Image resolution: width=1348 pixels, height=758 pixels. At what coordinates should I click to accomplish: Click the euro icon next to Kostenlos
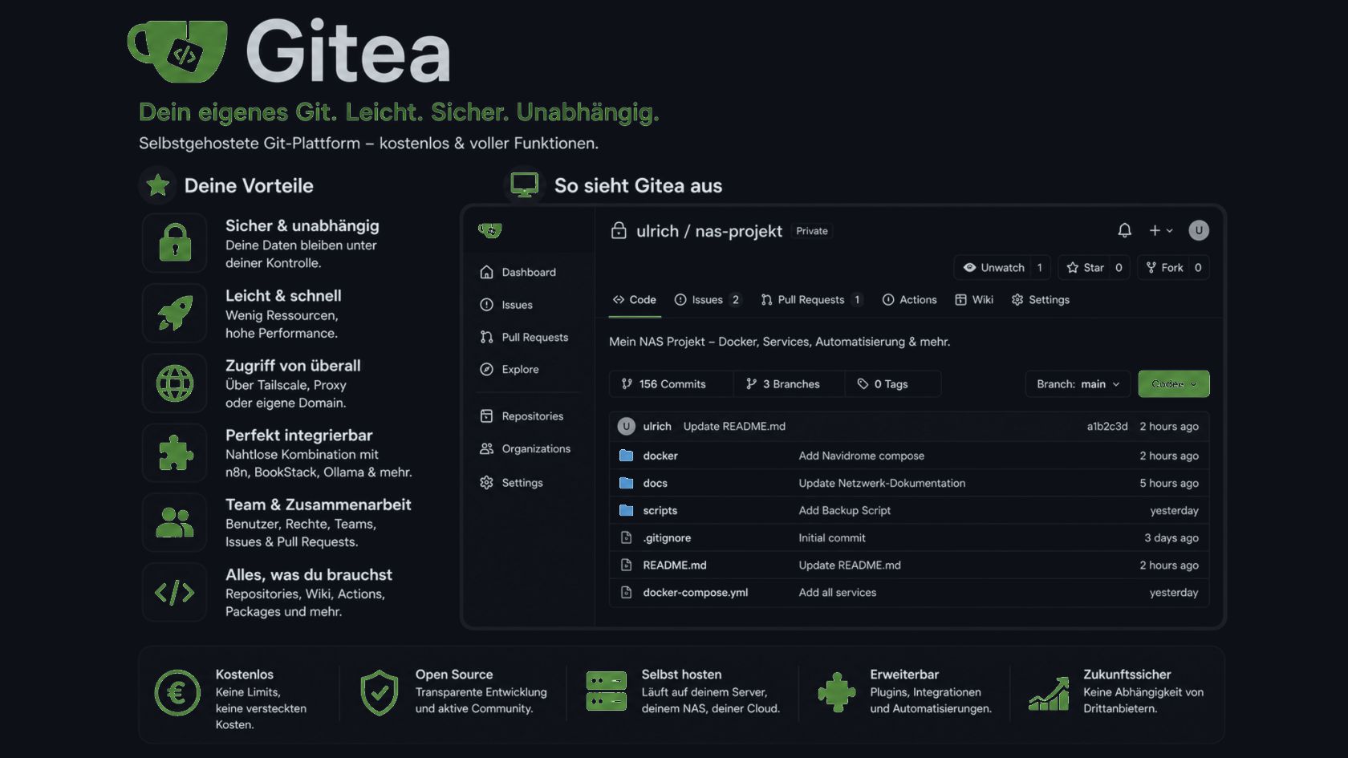pyautogui.click(x=177, y=693)
